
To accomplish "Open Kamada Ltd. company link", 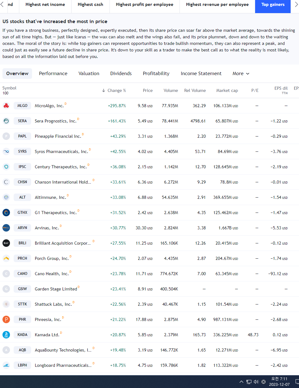I will pyautogui.click(x=47, y=335).
